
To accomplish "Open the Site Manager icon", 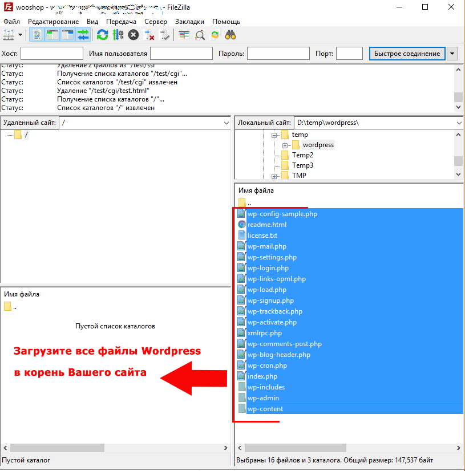I will click(x=9, y=35).
